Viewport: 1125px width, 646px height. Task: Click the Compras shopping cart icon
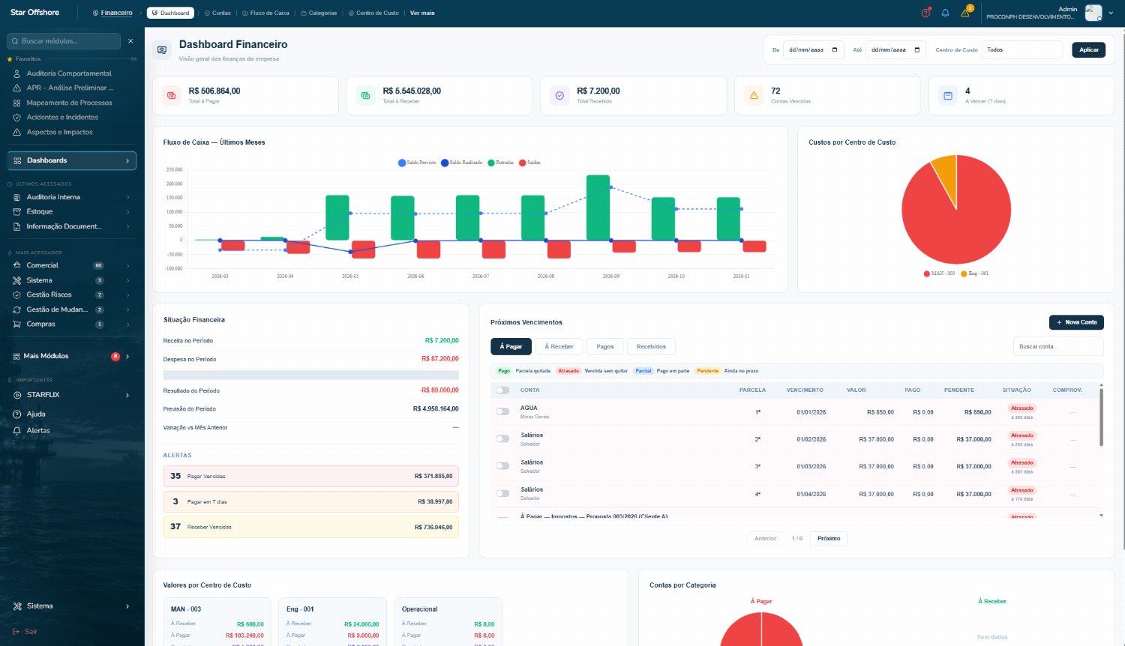click(17, 324)
